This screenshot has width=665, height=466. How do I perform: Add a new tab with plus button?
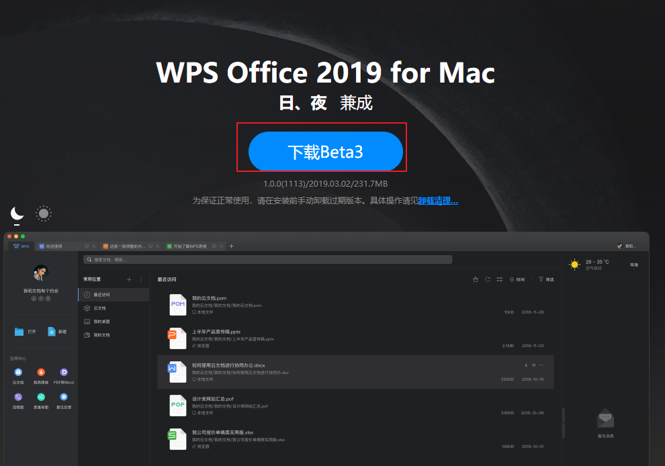point(231,246)
